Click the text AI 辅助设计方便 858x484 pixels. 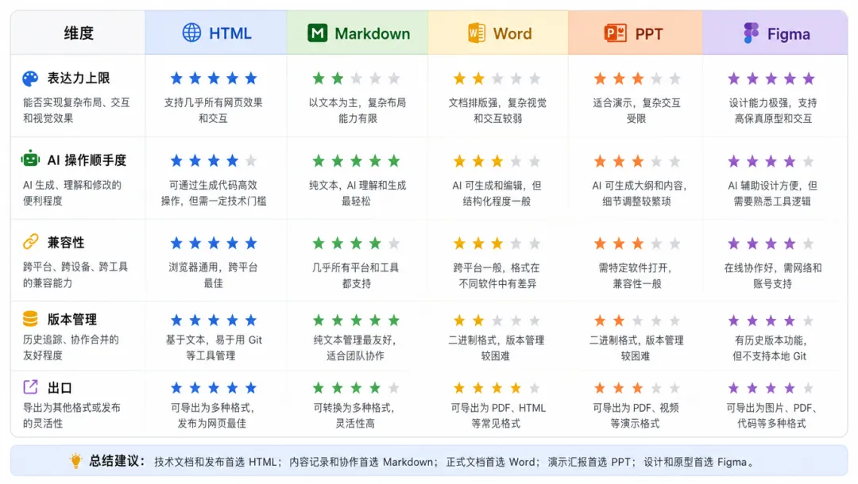pos(766,185)
